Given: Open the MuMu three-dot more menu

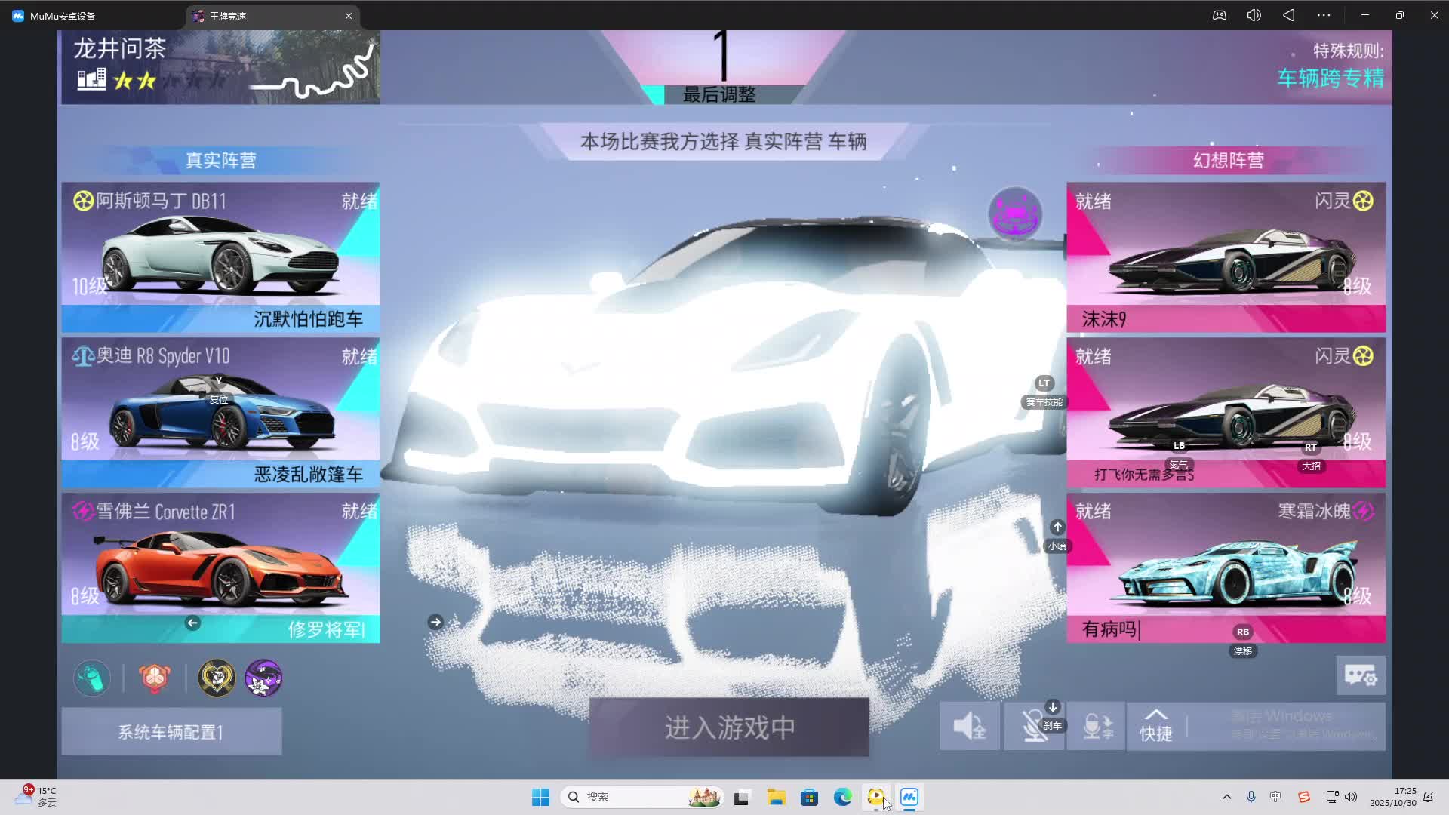Looking at the screenshot, I should coord(1324,15).
